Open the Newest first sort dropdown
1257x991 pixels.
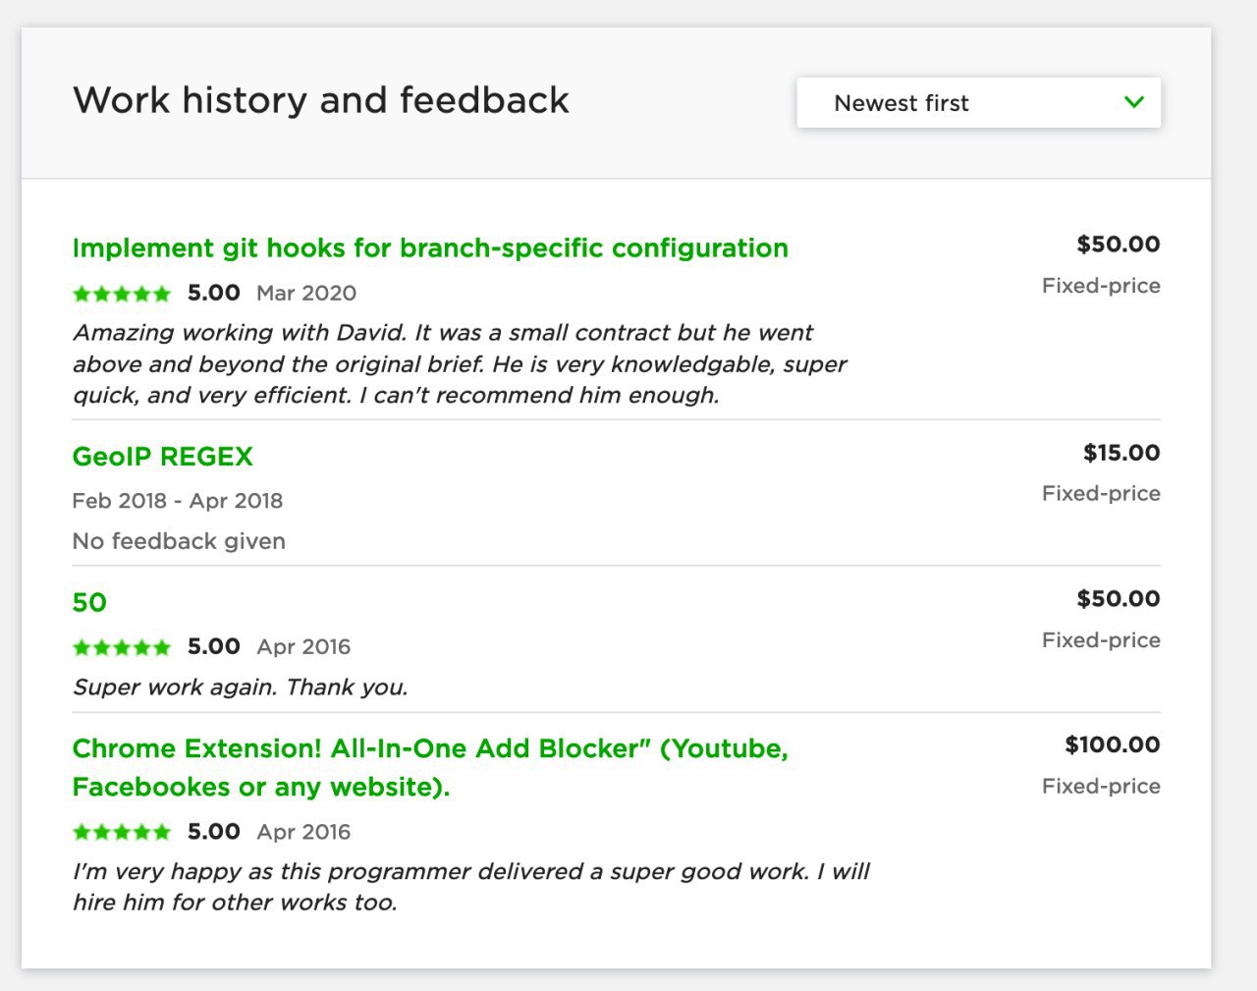coord(978,102)
